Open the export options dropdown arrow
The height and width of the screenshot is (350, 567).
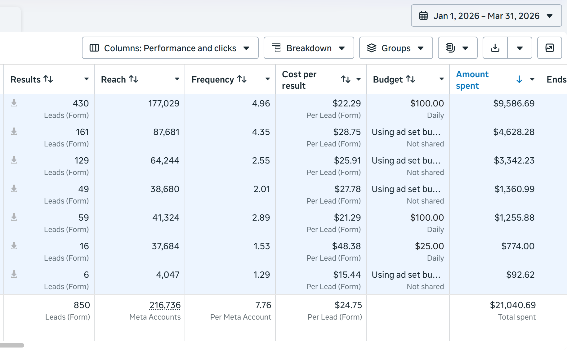pyautogui.click(x=520, y=48)
